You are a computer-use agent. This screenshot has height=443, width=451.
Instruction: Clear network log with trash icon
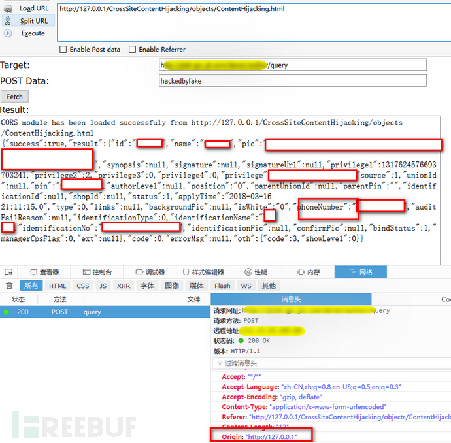point(9,286)
